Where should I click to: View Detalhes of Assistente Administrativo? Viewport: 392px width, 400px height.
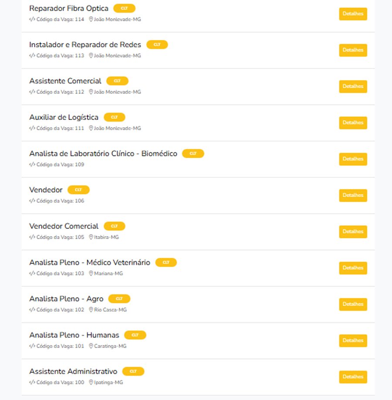(353, 377)
